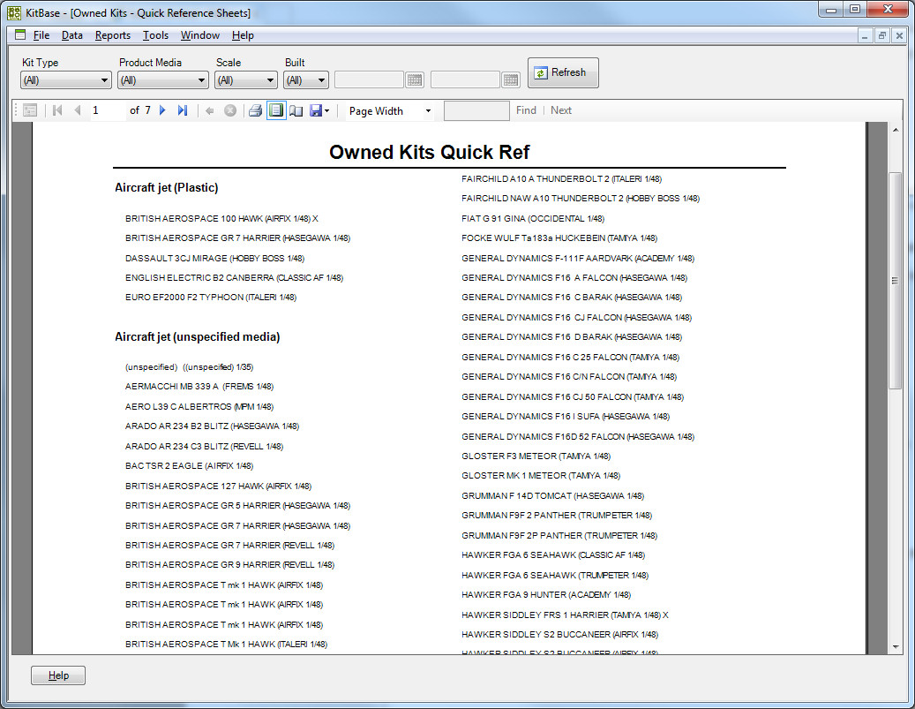Click the Refresh button
The height and width of the screenshot is (709, 915).
click(x=563, y=72)
